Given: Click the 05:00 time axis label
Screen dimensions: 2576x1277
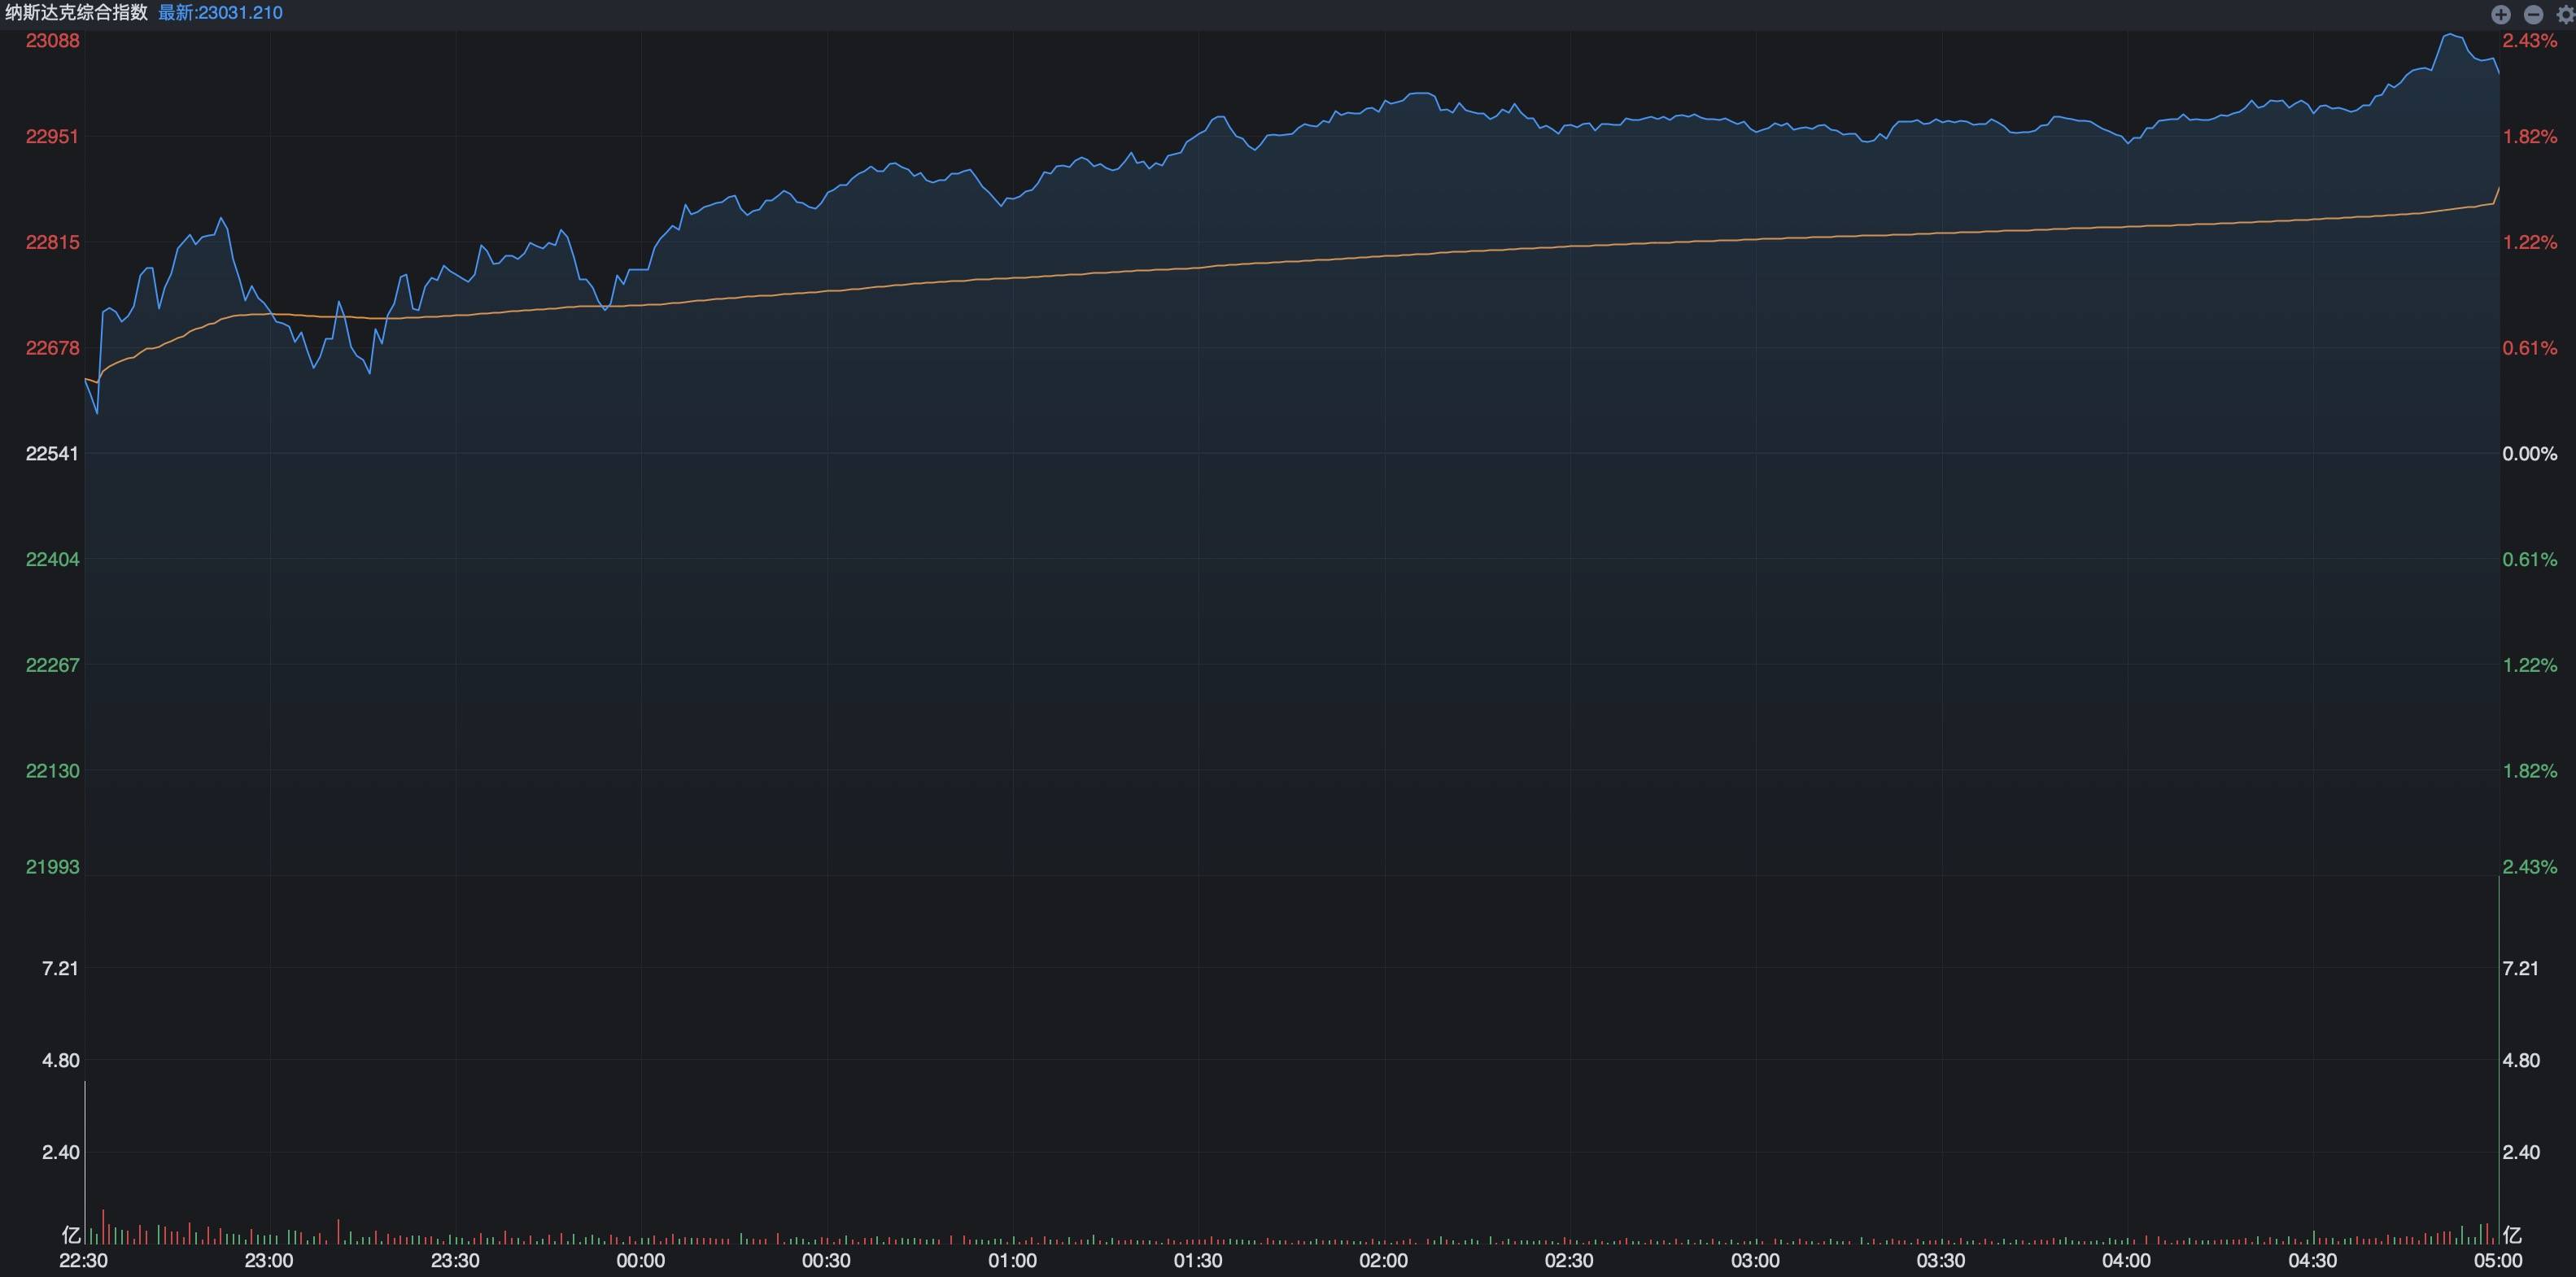Looking at the screenshot, I should [x=2497, y=1261].
